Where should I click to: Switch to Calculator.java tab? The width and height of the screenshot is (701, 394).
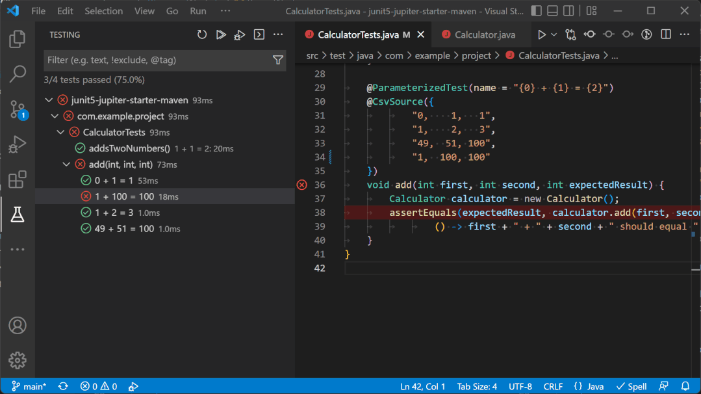pos(479,34)
